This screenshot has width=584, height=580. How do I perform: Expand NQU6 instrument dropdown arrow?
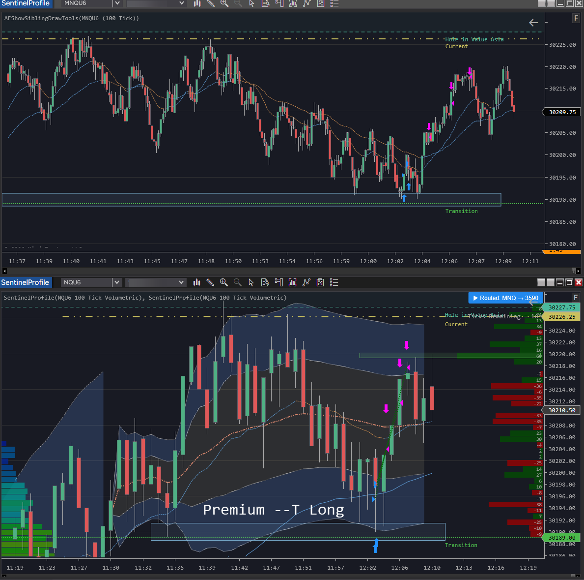click(117, 282)
